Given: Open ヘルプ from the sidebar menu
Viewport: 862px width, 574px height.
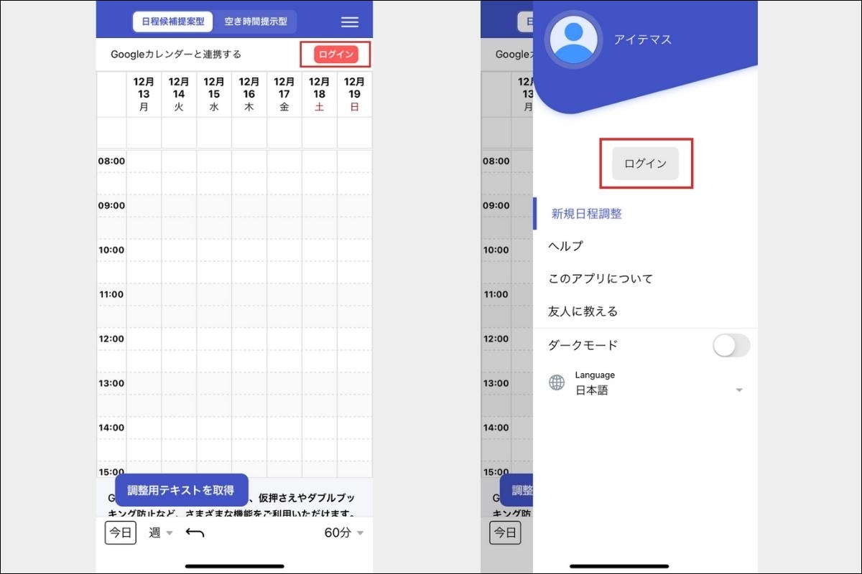Looking at the screenshot, I should click(x=567, y=246).
